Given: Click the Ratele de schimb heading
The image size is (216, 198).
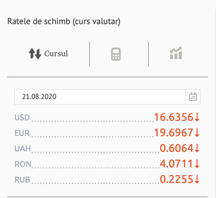Looking at the screenshot, I should coord(64,22).
